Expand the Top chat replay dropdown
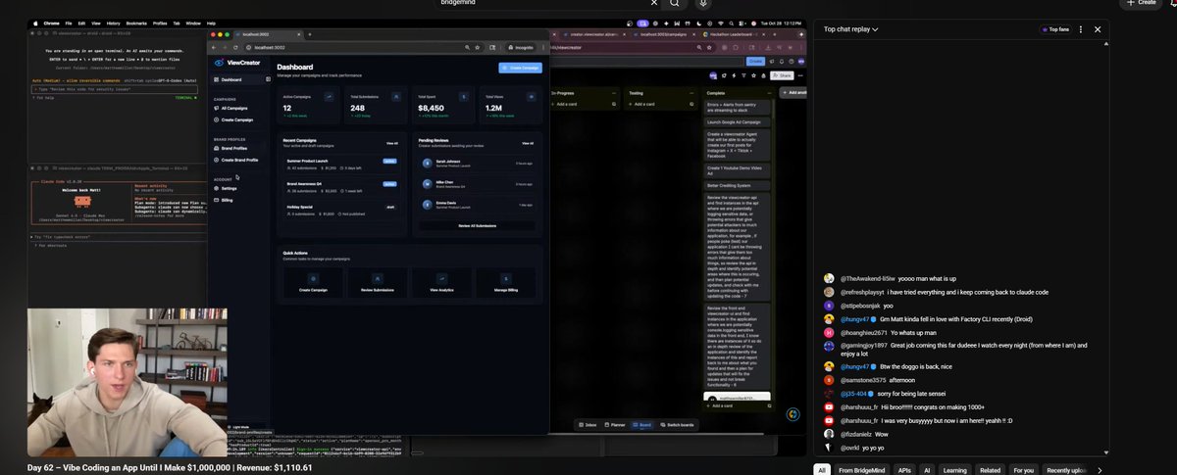Viewport: 1177px width, 475px height. (x=850, y=29)
